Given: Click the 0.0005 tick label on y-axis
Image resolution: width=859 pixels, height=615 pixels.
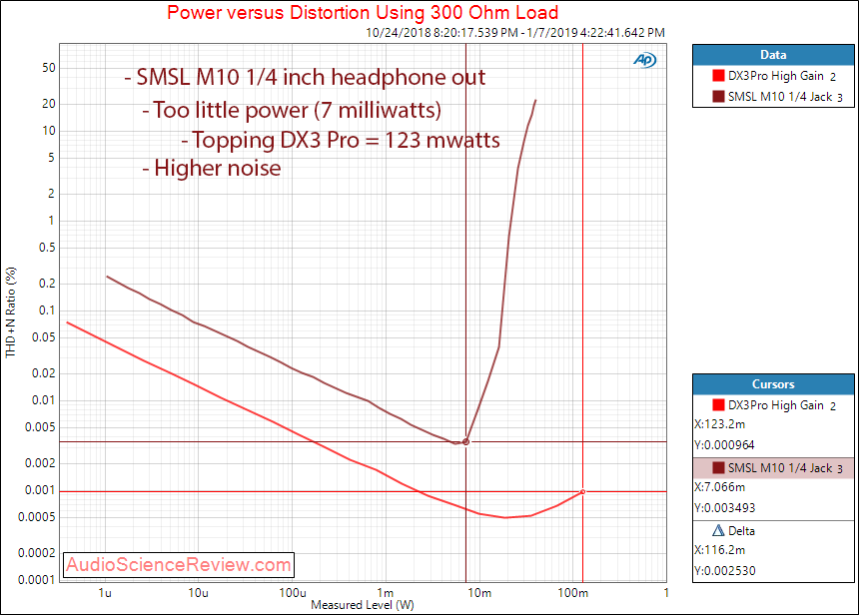Looking at the screenshot, I should pos(37,517).
